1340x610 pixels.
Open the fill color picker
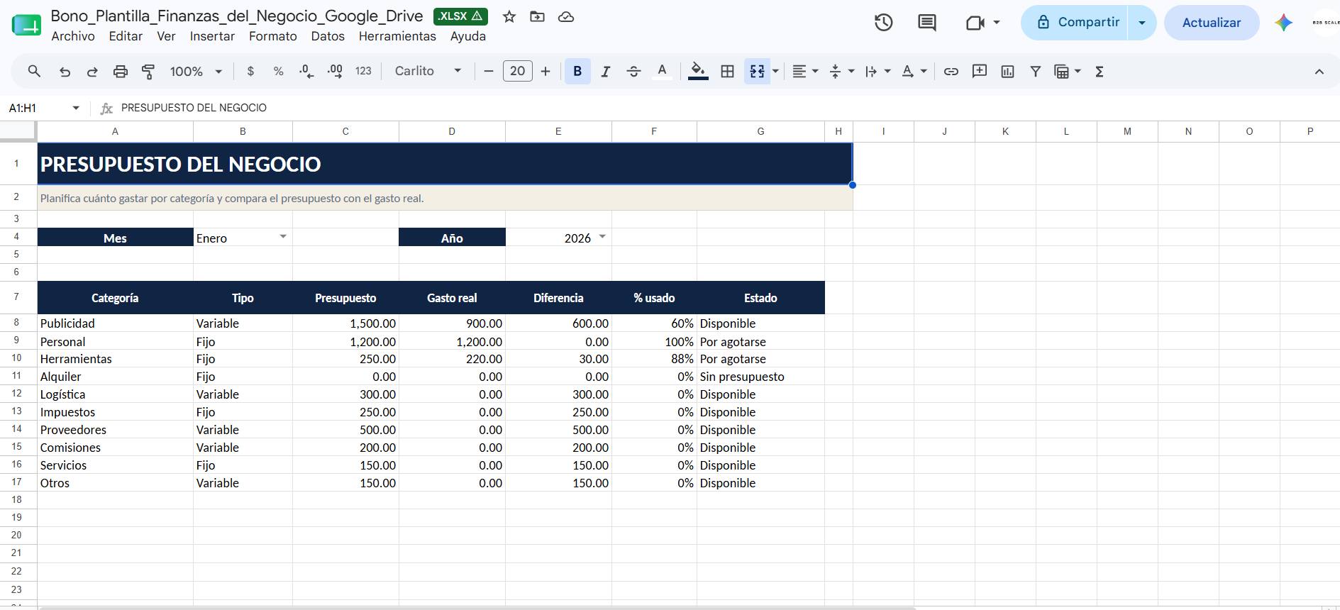(x=698, y=71)
